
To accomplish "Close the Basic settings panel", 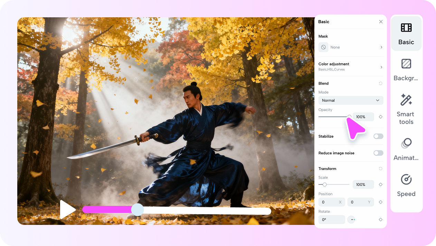I will coord(381,21).
